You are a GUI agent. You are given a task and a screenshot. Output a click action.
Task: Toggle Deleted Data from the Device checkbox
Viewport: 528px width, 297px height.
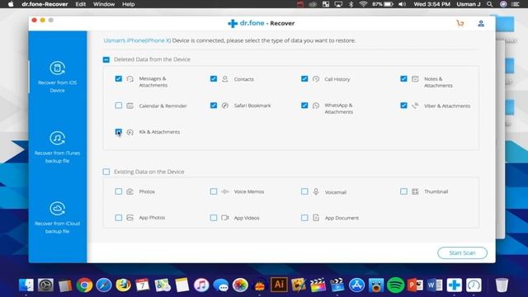(x=106, y=59)
